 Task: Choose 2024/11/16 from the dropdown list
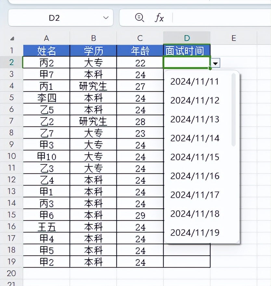click(195, 176)
